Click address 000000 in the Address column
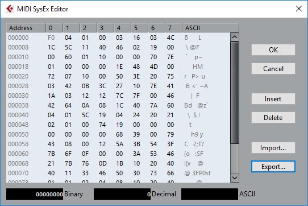Image resolution: width=308 pixels, height=206 pixels. coord(18,38)
